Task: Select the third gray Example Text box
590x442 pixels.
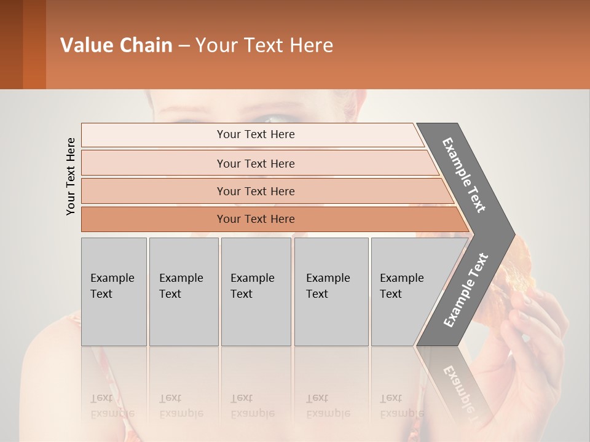Action: click(x=256, y=292)
